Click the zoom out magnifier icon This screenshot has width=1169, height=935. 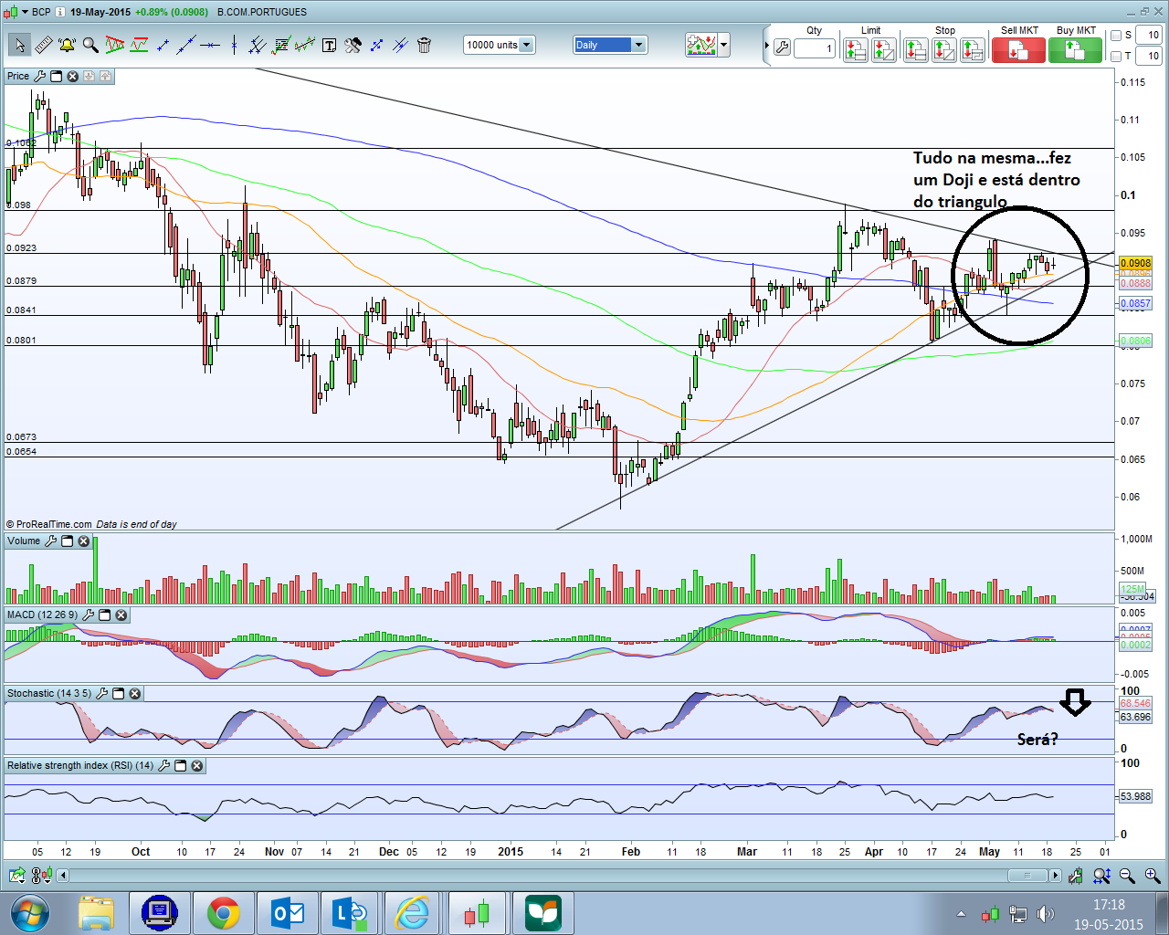[x=1127, y=876]
